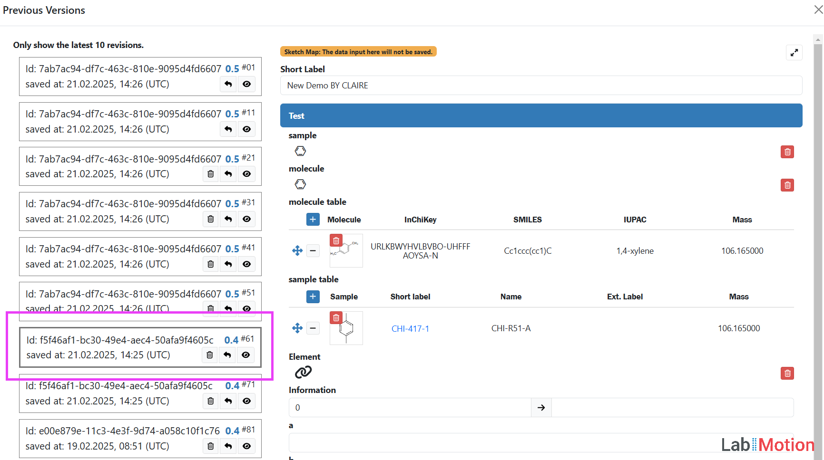Add a new row to the sample table
Image resolution: width=824 pixels, height=460 pixels.
pos(313,297)
